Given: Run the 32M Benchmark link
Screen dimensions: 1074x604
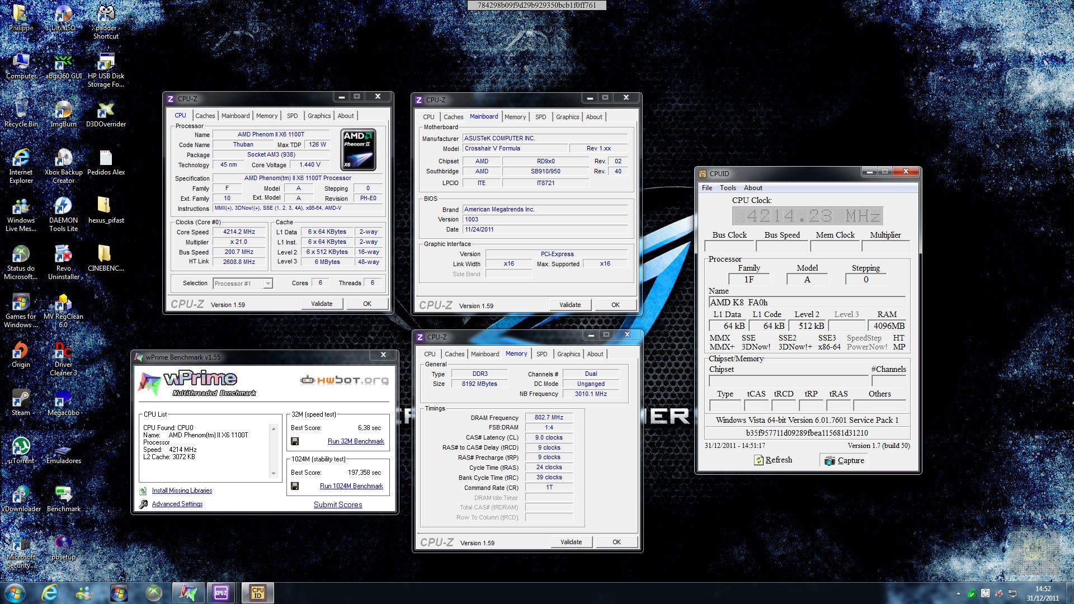Looking at the screenshot, I should coord(356,441).
